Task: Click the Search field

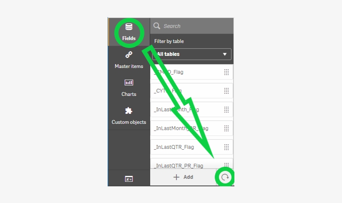Action: pos(192,26)
